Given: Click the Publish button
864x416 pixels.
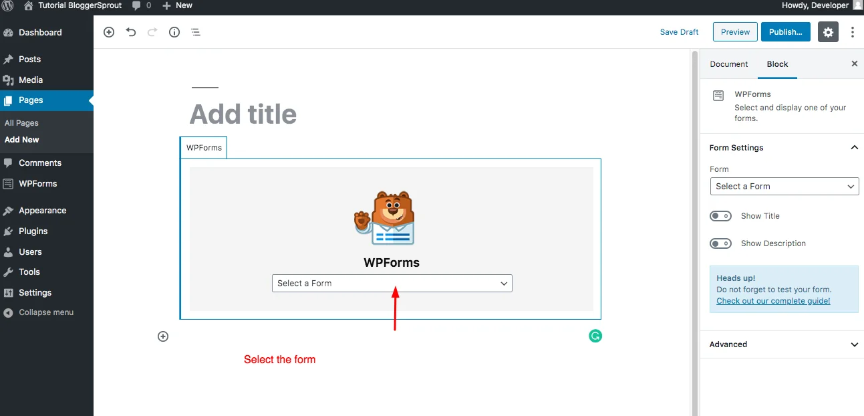Looking at the screenshot, I should click(x=786, y=32).
